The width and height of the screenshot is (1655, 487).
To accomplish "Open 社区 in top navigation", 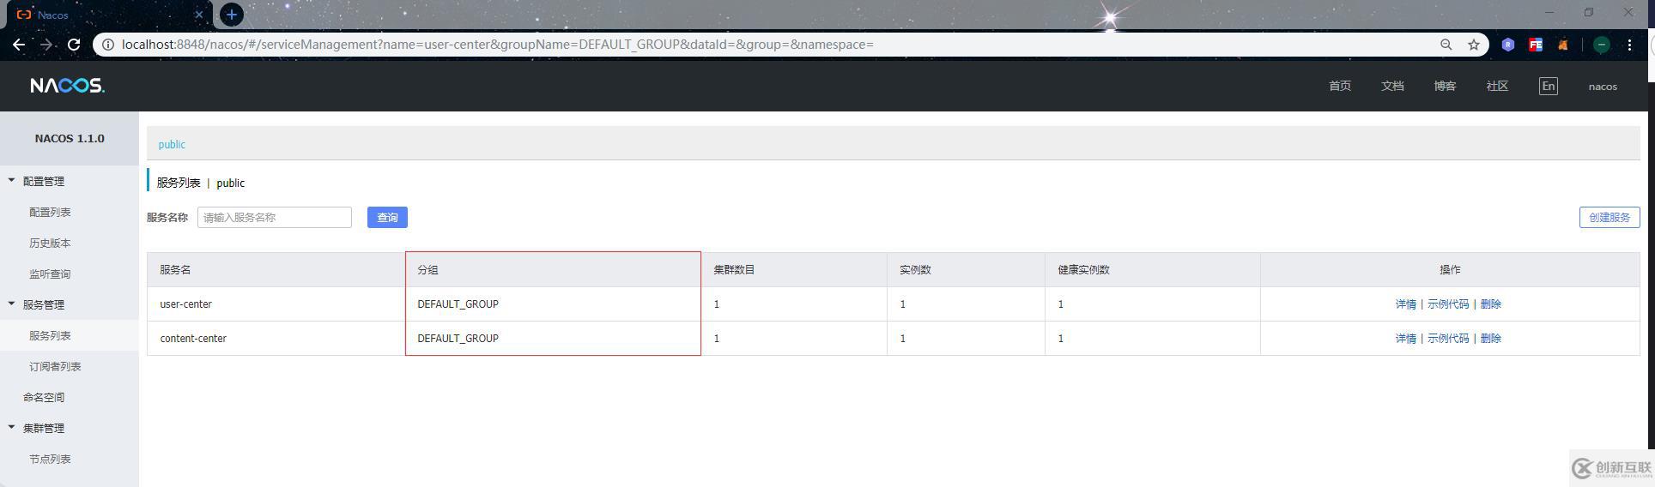I will point(1497,86).
